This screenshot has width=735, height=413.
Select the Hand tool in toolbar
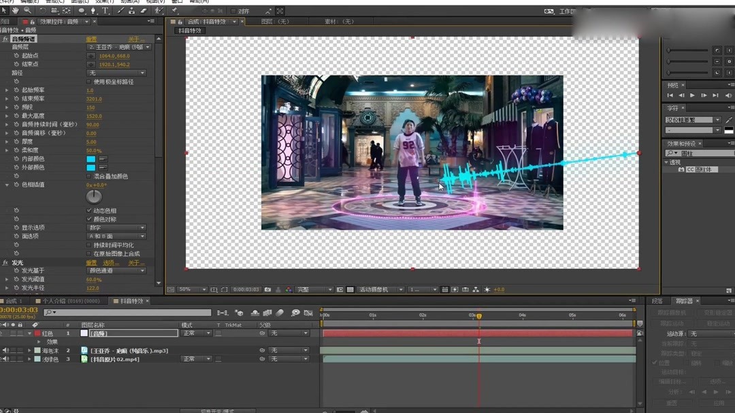pos(16,11)
